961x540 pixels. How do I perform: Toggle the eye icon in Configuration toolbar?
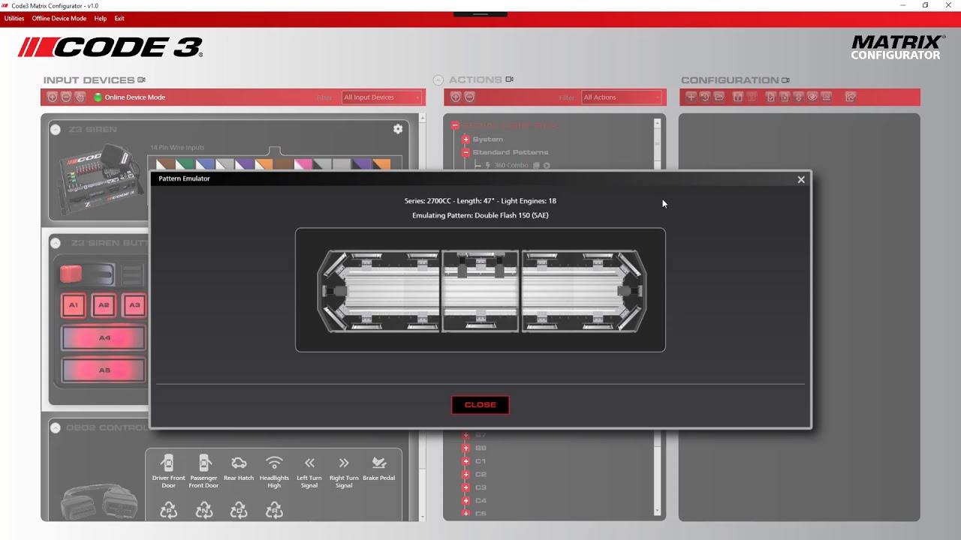click(812, 97)
